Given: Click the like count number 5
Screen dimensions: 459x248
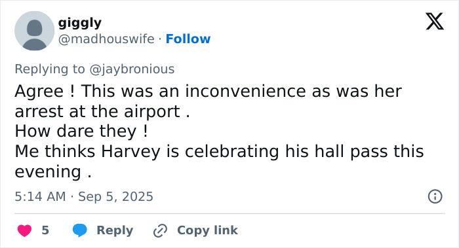Looking at the screenshot, I should pos(45,230).
